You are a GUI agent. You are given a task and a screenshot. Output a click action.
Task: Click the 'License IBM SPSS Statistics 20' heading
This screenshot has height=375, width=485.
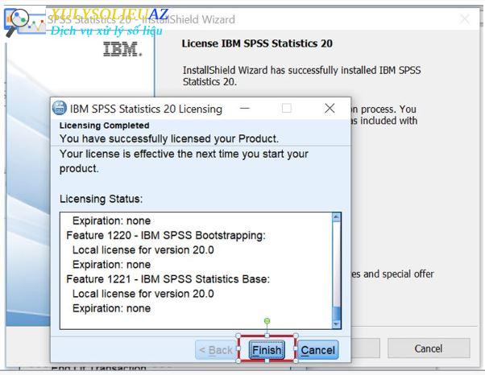(257, 43)
